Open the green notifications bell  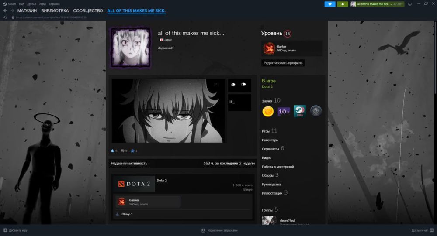(343, 4)
